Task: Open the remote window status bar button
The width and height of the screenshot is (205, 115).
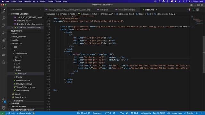Action: (x=2, y=113)
